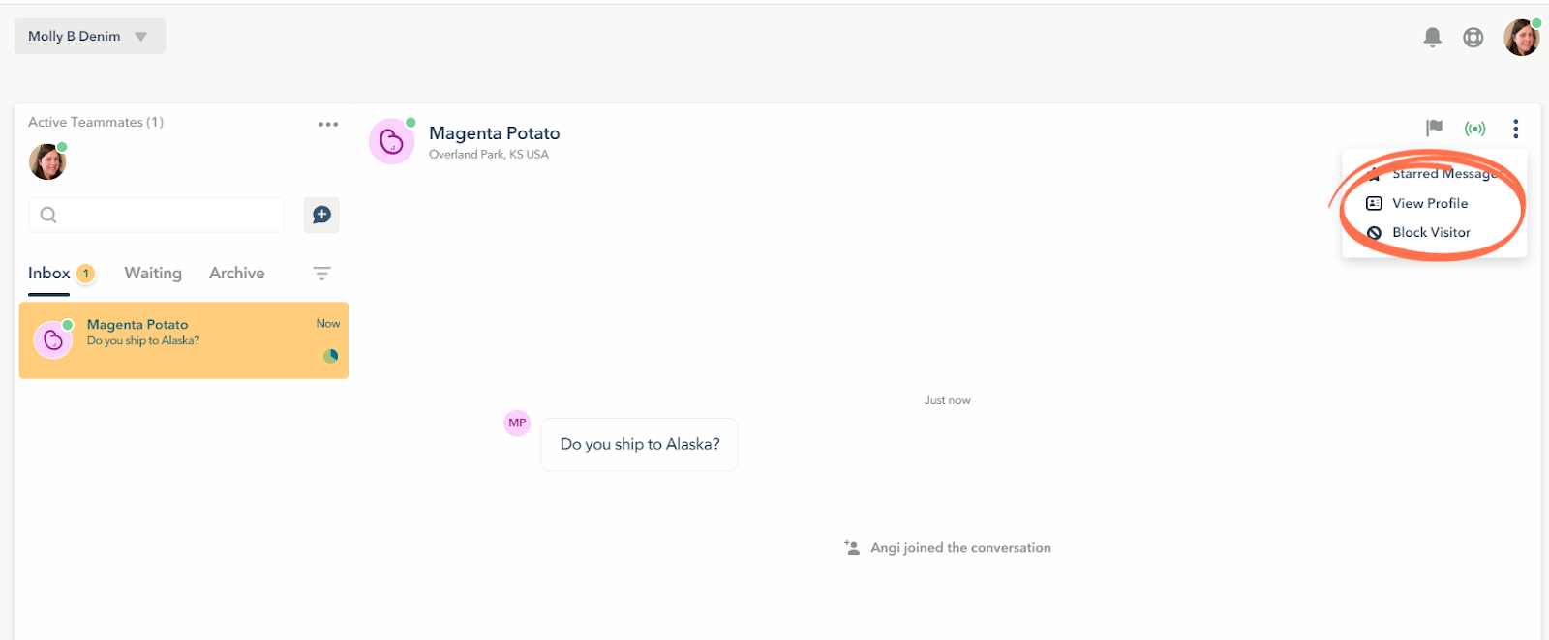Viewport: 1549px width, 640px height.
Task: Click the conversation search field
Action: pyautogui.click(x=157, y=215)
